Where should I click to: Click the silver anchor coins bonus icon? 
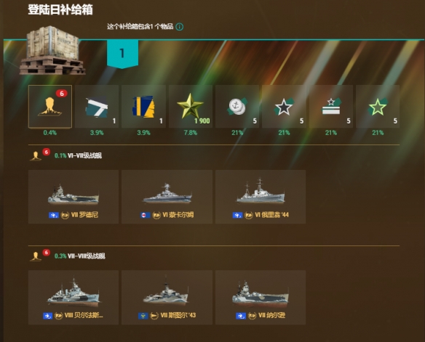point(237,107)
